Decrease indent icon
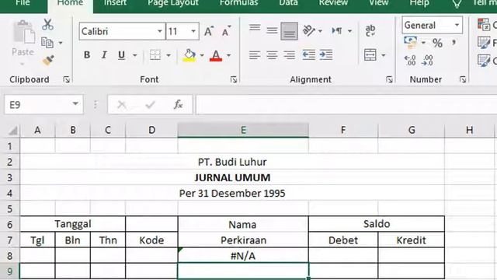 pos(308,55)
